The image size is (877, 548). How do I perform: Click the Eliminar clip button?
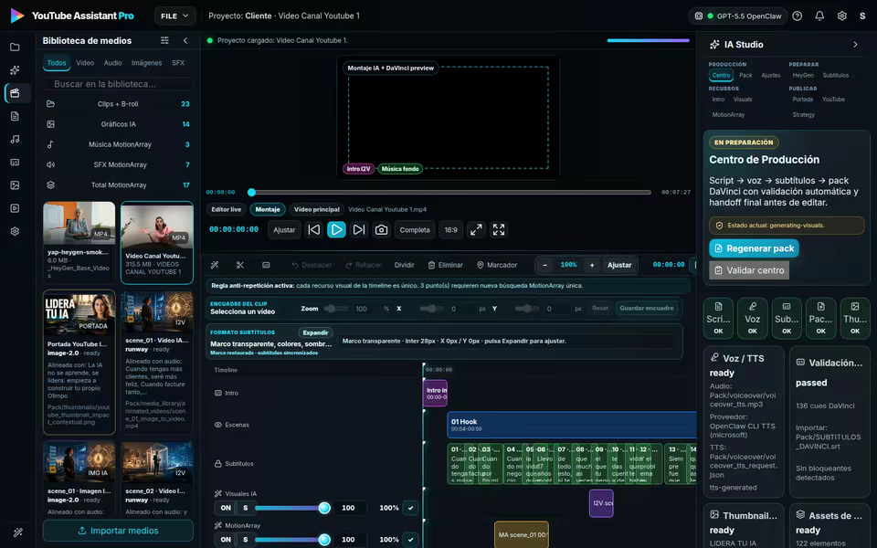pyautogui.click(x=445, y=265)
